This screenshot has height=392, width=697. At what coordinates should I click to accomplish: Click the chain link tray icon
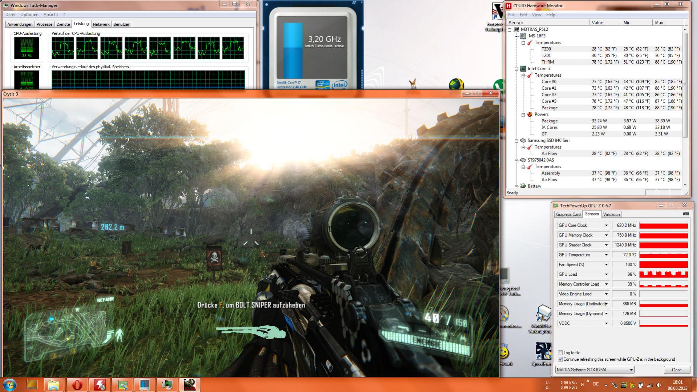coord(615,385)
